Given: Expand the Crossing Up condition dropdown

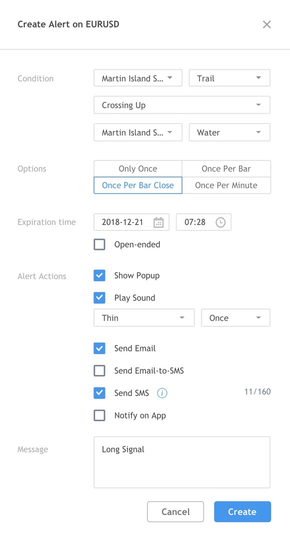Looking at the screenshot, I should click(x=182, y=105).
